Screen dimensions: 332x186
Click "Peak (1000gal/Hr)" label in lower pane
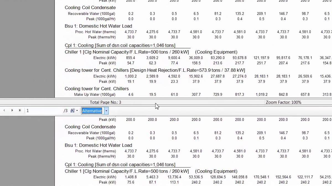click(101, 138)
